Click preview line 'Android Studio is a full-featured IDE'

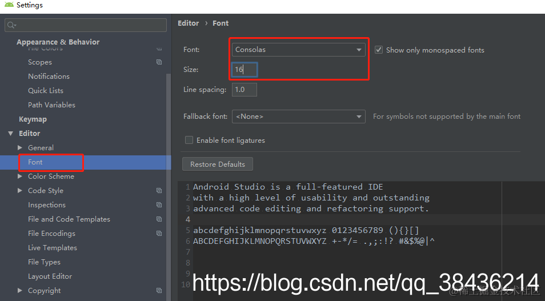point(288,187)
